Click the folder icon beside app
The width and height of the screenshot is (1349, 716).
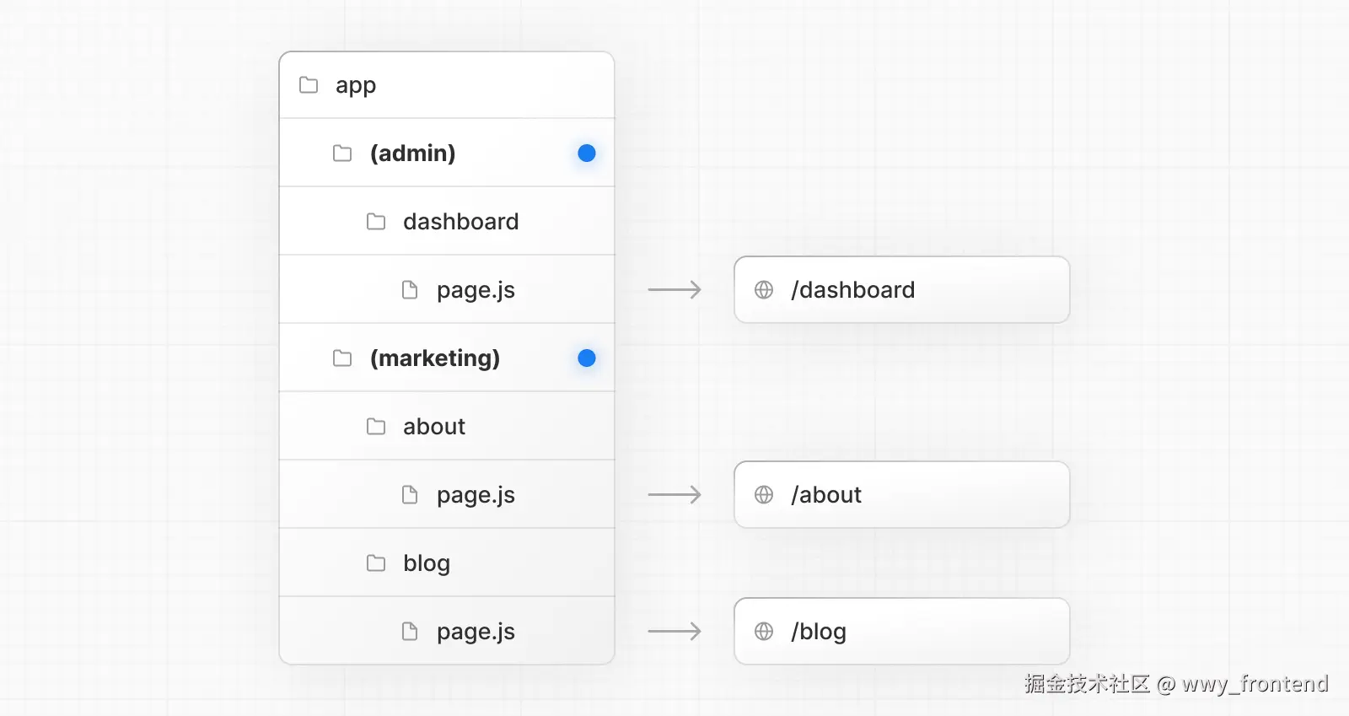[x=309, y=85]
